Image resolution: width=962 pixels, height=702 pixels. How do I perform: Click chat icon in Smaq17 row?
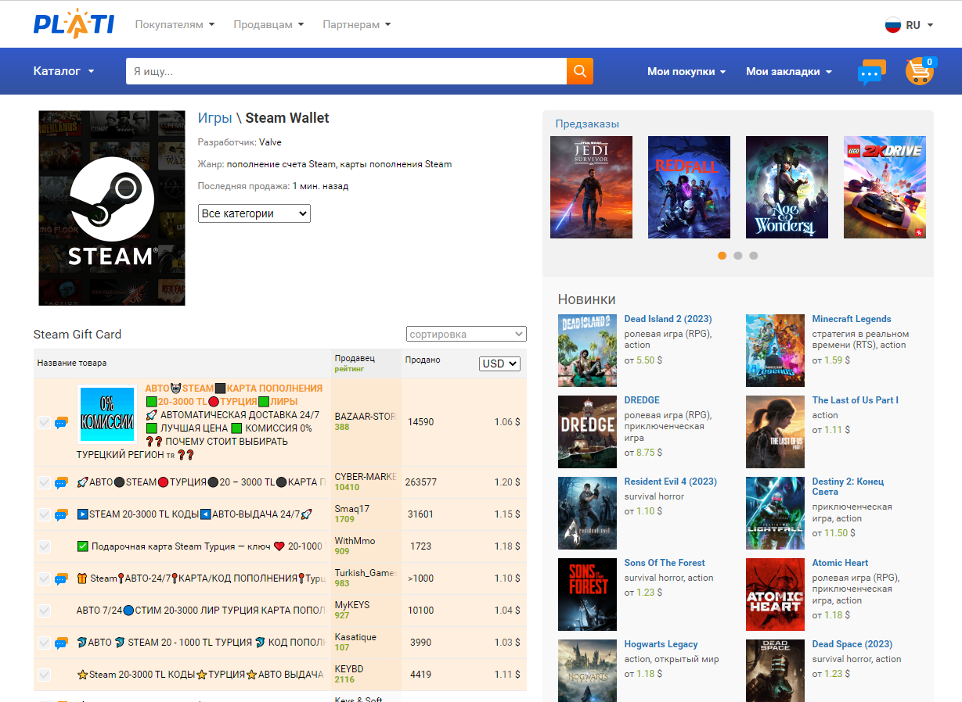(61, 515)
